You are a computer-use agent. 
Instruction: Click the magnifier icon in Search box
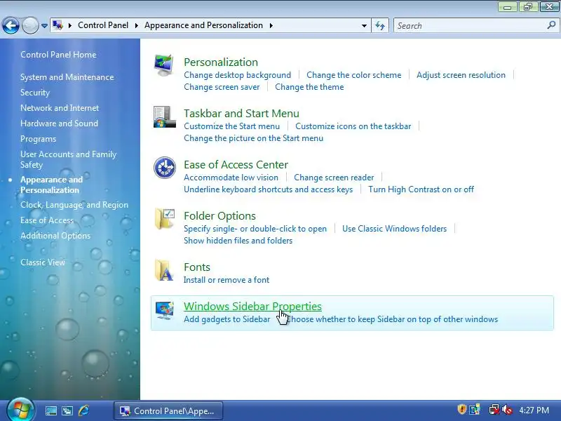(x=551, y=25)
